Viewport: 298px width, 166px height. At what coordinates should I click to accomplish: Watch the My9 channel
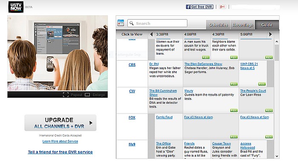coord(132,144)
